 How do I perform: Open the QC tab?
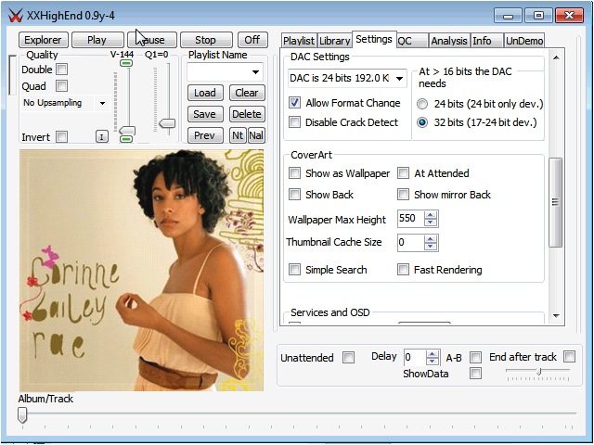(412, 41)
